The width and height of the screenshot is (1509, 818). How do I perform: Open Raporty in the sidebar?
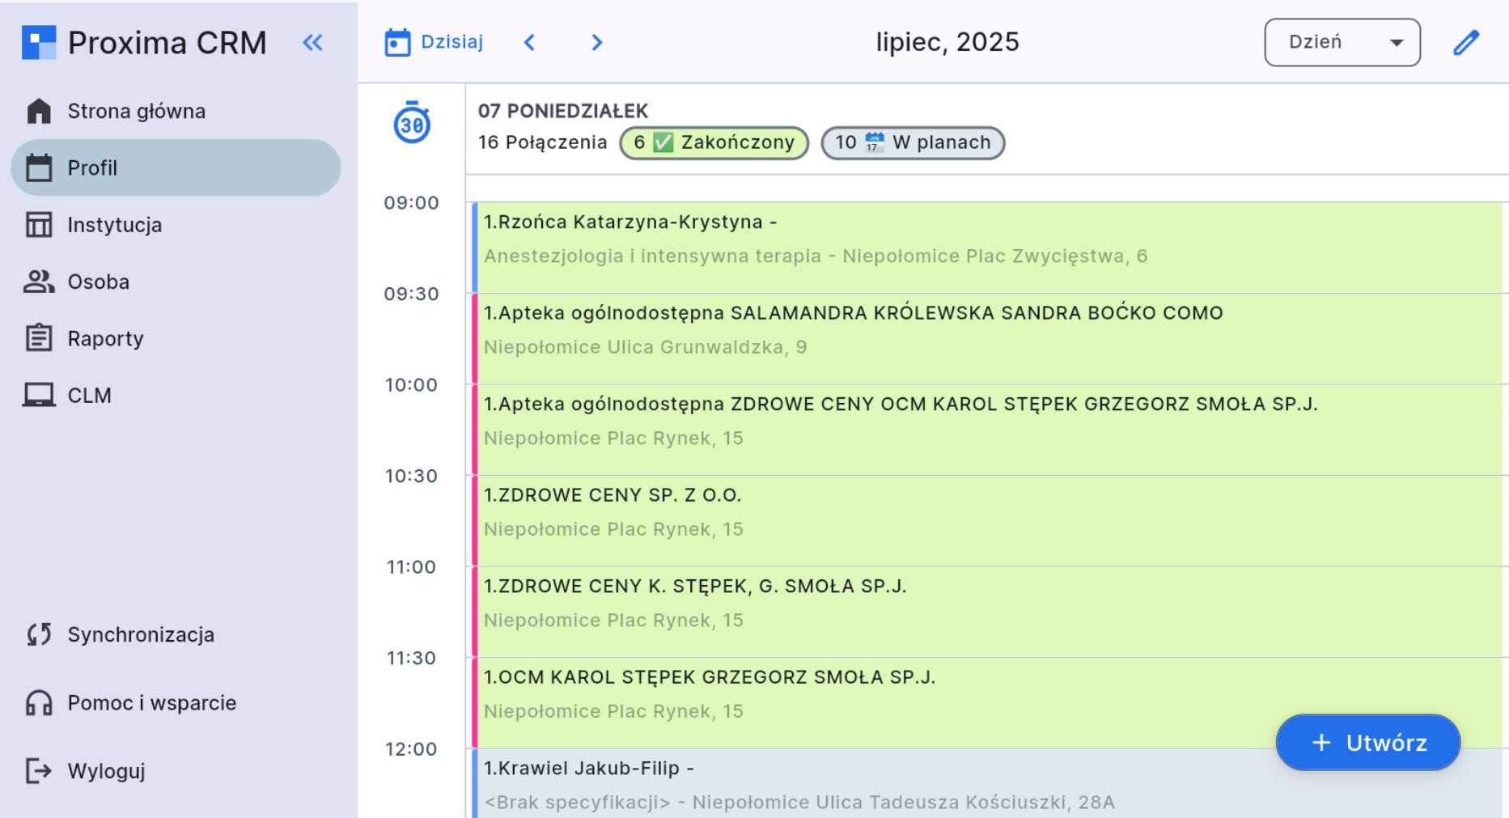click(x=105, y=338)
